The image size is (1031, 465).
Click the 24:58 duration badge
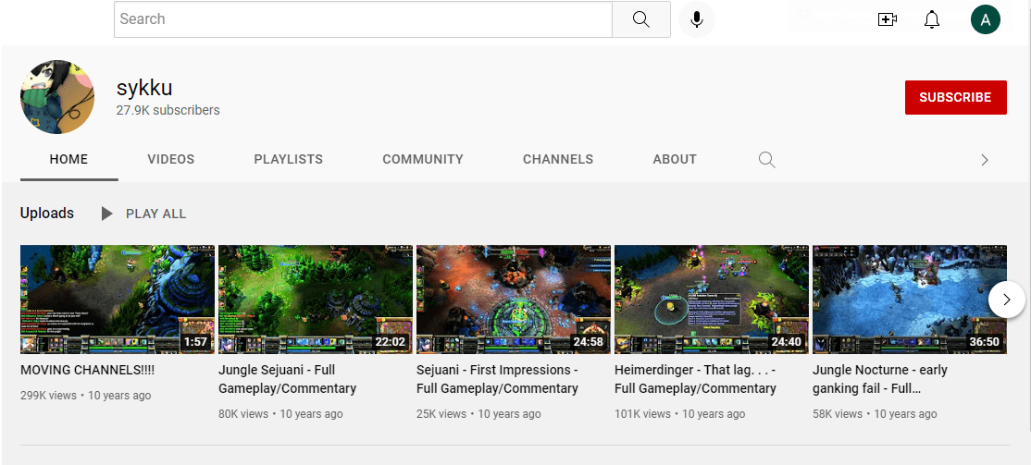tap(588, 342)
